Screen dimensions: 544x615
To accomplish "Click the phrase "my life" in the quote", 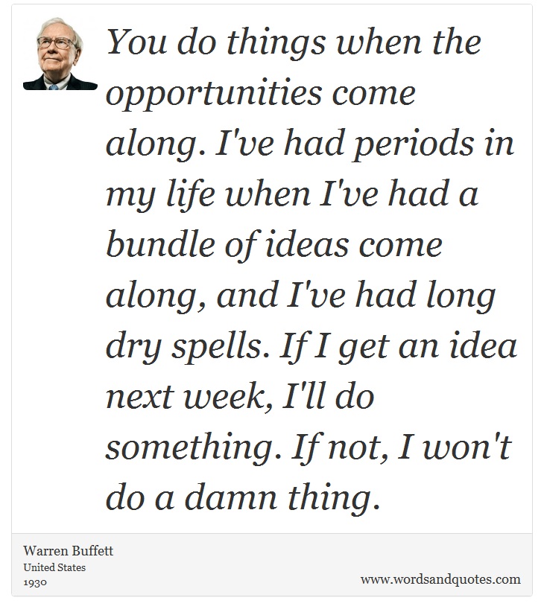I will (x=160, y=194).
